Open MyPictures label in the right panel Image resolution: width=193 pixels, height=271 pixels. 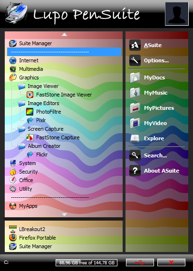[159, 108]
